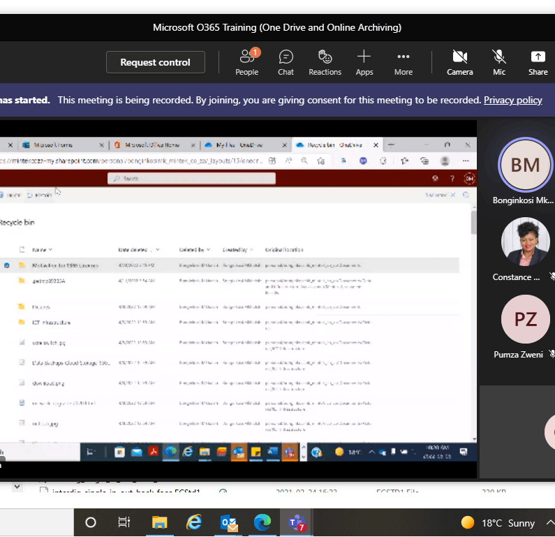Screen dimensions: 555x537
Task: Open File Explorer on bottom Windows taskbar
Action: pos(160,522)
